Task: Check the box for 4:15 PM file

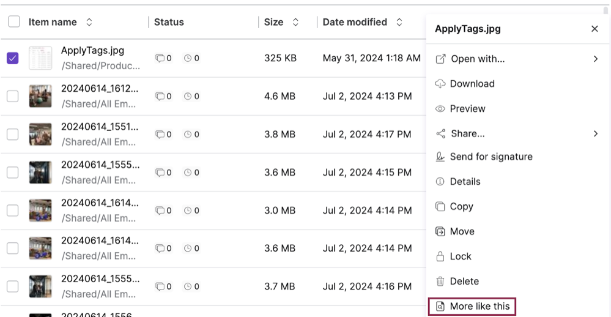Action: coord(12,173)
